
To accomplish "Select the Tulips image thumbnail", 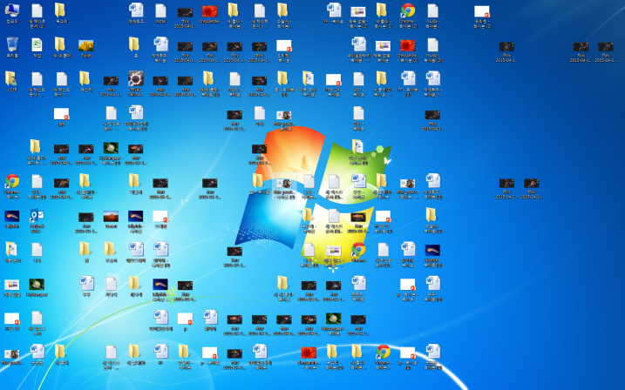I will 85,45.
